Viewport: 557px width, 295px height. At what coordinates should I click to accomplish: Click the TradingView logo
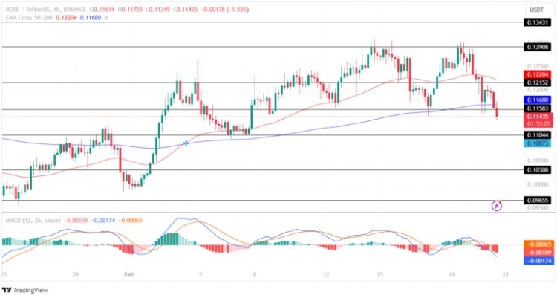(25, 290)
